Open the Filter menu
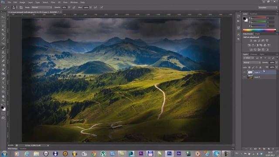279x157 pixels. click(x=53, y=2)
